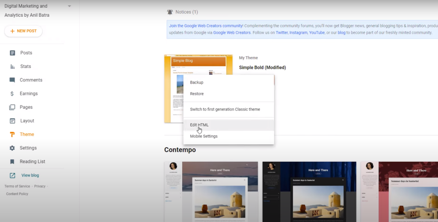Viewport: 438px width, 222px height.
Task: Follow the Google Web Creators community link
Action: click(206, 26)
